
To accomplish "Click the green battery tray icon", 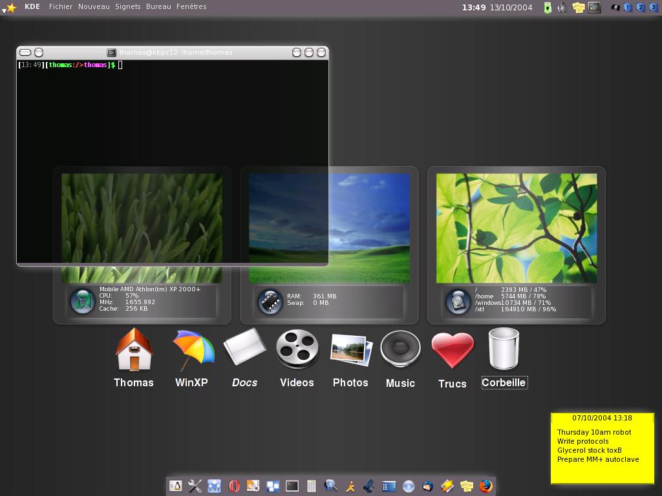I will coord(548,8).
